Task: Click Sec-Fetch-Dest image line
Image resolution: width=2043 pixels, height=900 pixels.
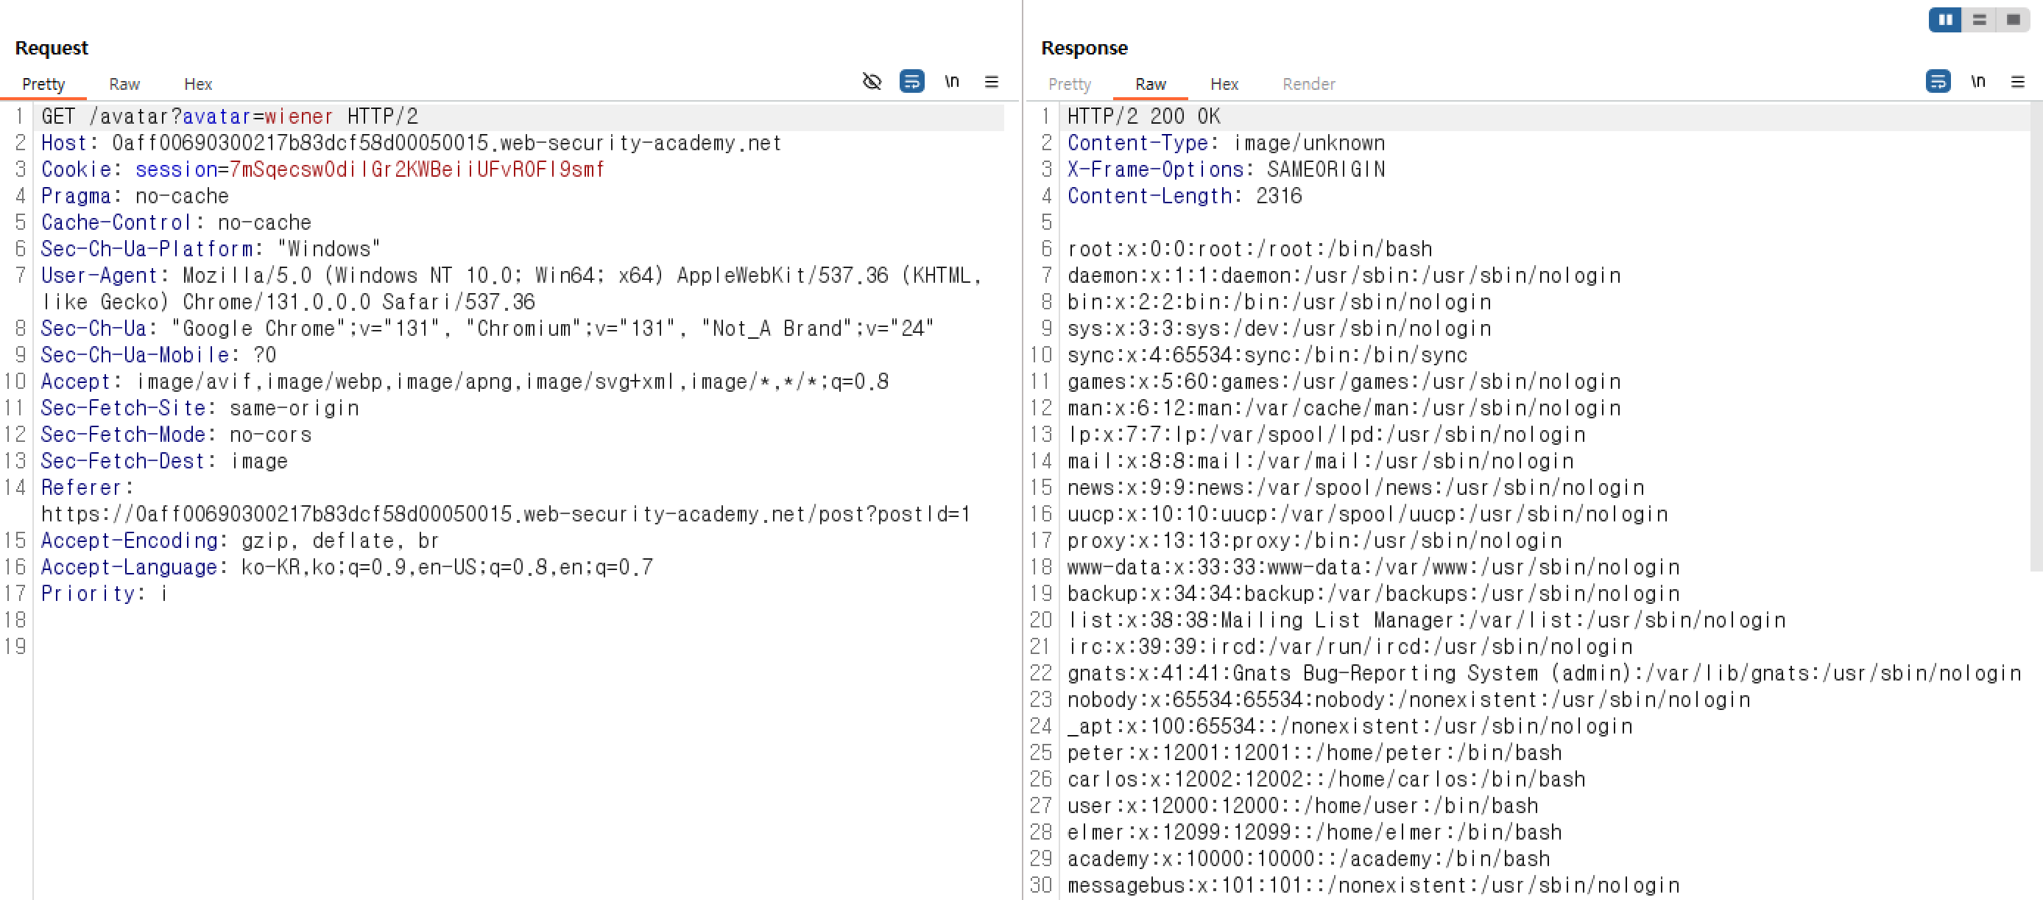Action: (x=164, y=461)
